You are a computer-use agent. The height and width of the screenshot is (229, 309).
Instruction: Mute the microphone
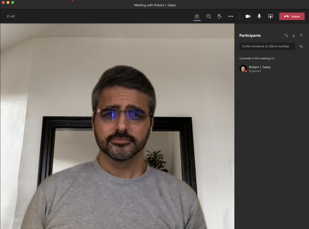259,16
